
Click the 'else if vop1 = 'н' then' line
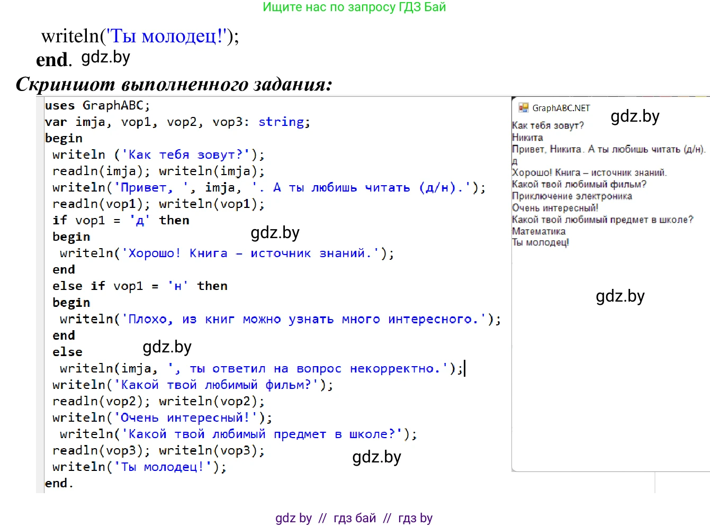pyautogui.click(x=140, y=286)
